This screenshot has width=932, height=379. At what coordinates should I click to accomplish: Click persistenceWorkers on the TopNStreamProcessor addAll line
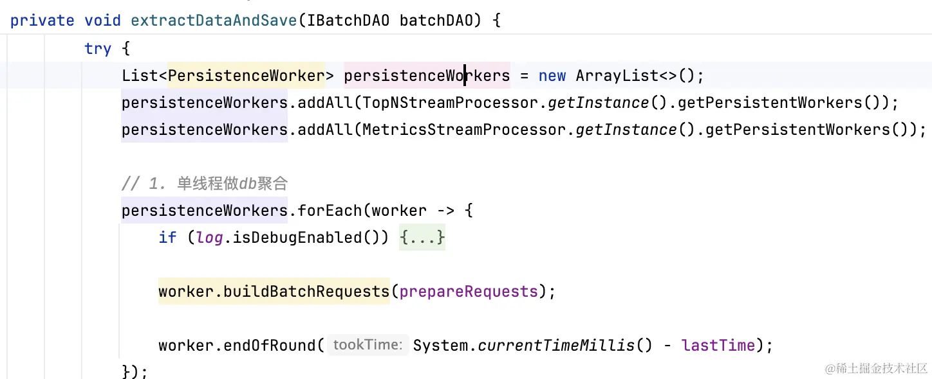(205, 103)
